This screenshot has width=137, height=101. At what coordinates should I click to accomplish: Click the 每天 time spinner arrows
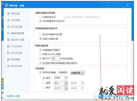tap(66, 78)
